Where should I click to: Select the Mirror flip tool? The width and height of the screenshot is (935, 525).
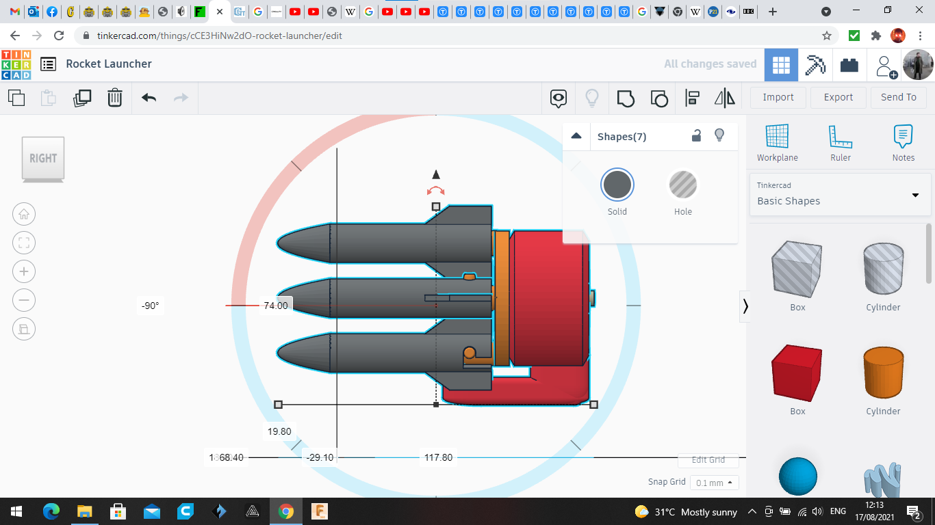coord(724,98)
